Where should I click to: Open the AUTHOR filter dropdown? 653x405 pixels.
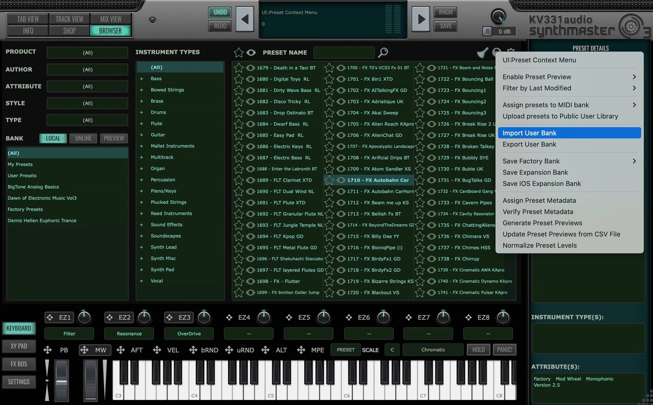point(88,70)
